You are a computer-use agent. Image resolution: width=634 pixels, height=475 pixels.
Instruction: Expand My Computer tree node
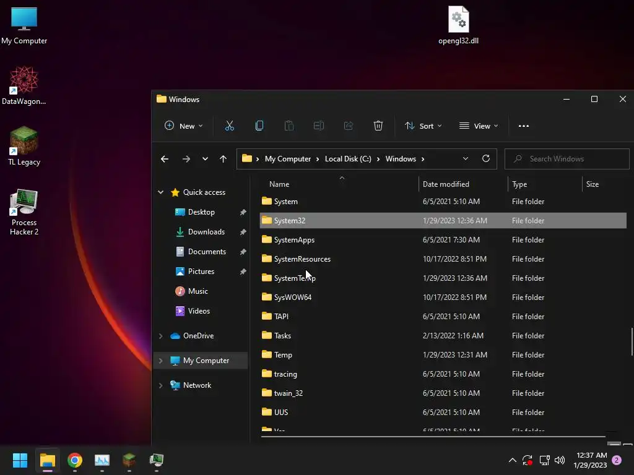tap(161, 361)
